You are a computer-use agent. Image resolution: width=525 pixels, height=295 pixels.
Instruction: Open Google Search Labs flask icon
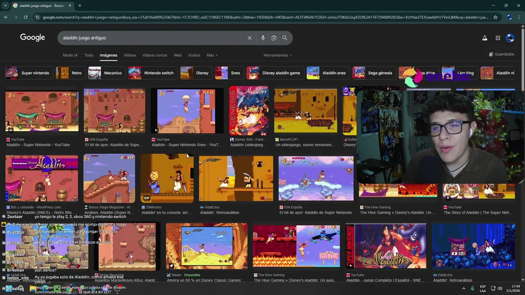[484, 38]
